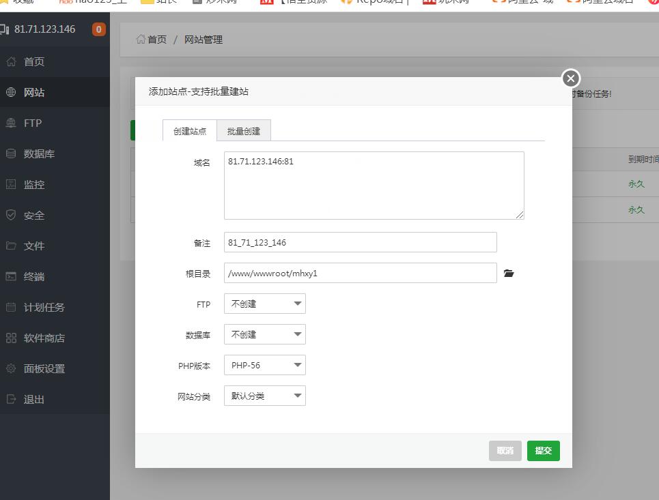Click 退出 logout in sidebar
Viewport: 659px width, 500px height.
(34, 400)
